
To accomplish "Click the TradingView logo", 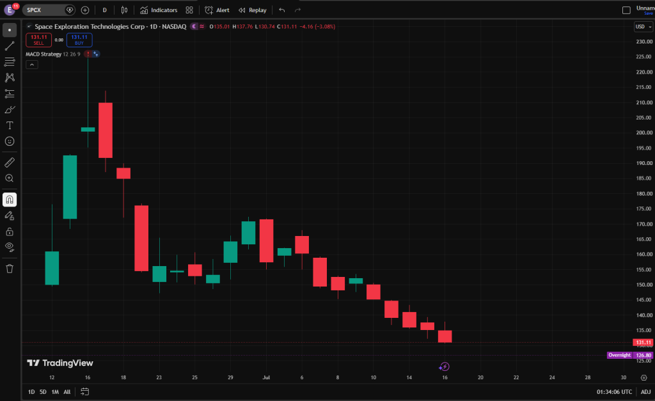I will click(x=60, y=363).
